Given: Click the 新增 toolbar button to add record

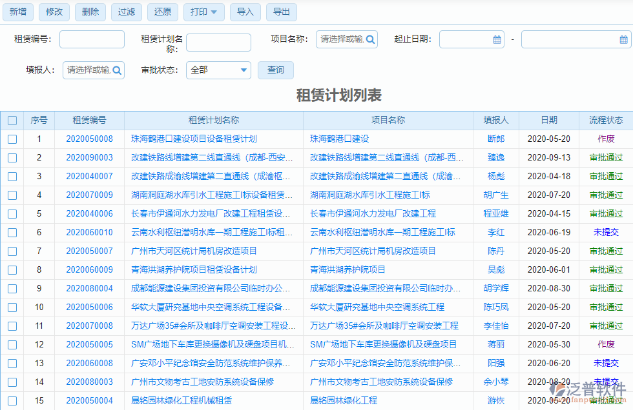Looking at the screenshot, I should pos(18,12).
